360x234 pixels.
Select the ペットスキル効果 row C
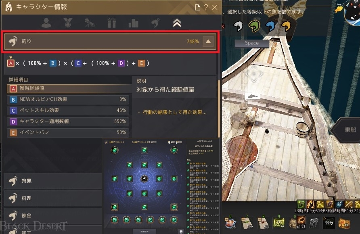click(68, 111)
